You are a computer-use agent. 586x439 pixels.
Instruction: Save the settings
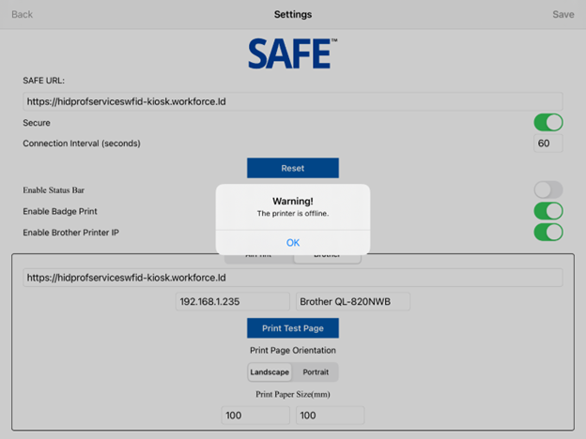pyautogui.click(x=563, y=15)
